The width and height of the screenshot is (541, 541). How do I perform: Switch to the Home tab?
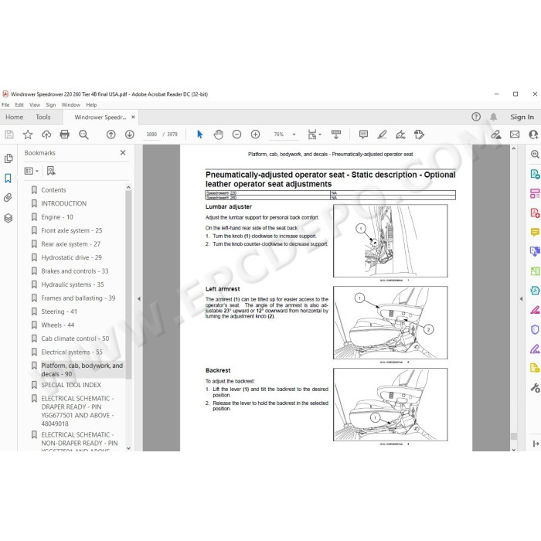[14, 117]
